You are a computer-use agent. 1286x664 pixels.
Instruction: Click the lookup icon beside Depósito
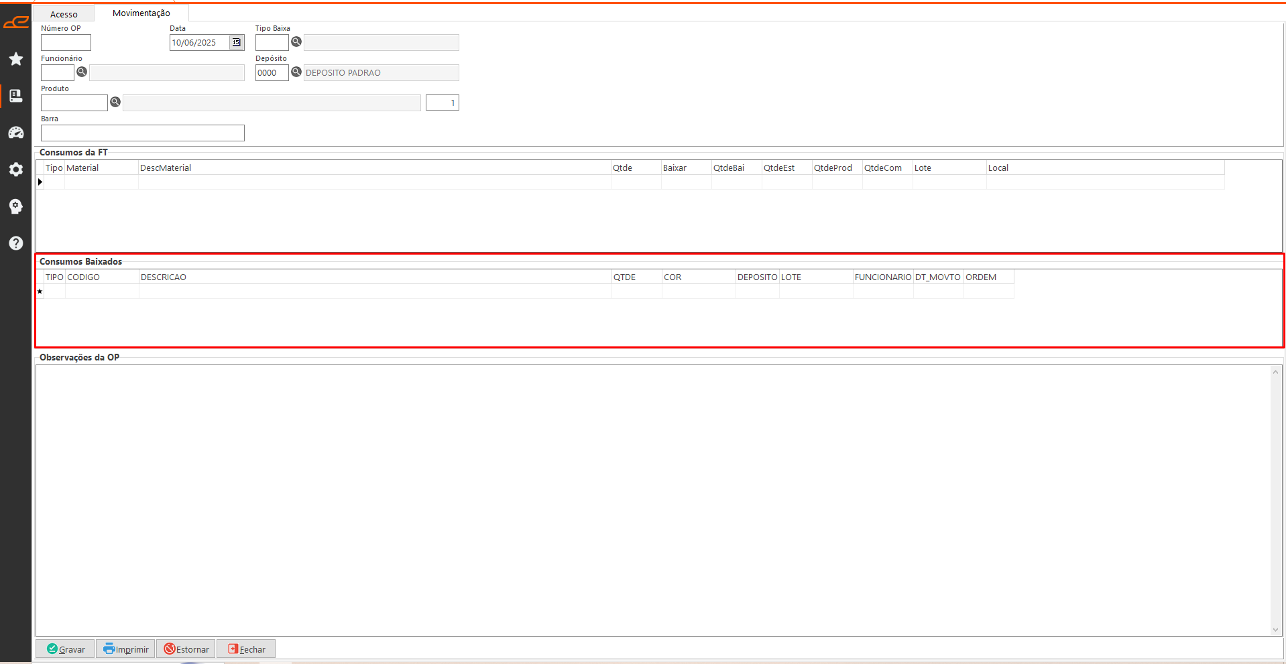tap(296, 72)
